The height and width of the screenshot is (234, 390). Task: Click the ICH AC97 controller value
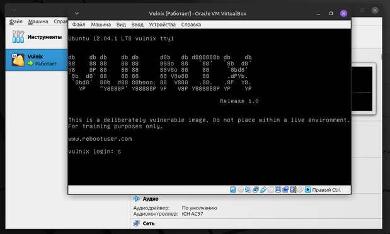tap(192, 214)
